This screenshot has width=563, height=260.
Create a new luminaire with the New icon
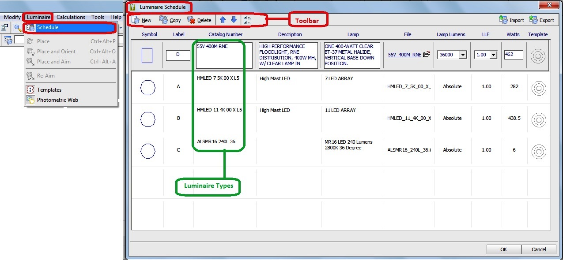coord(141,20)
